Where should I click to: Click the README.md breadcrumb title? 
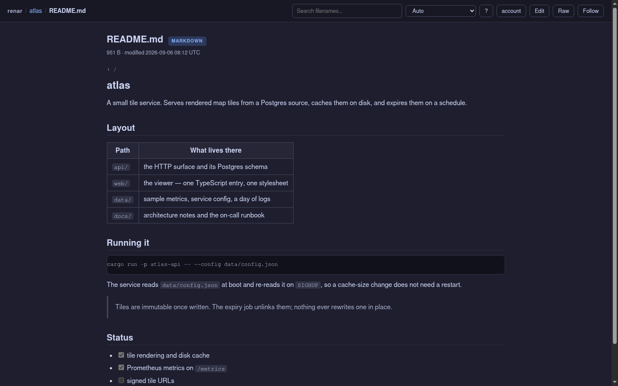click(x=67, y=11)
